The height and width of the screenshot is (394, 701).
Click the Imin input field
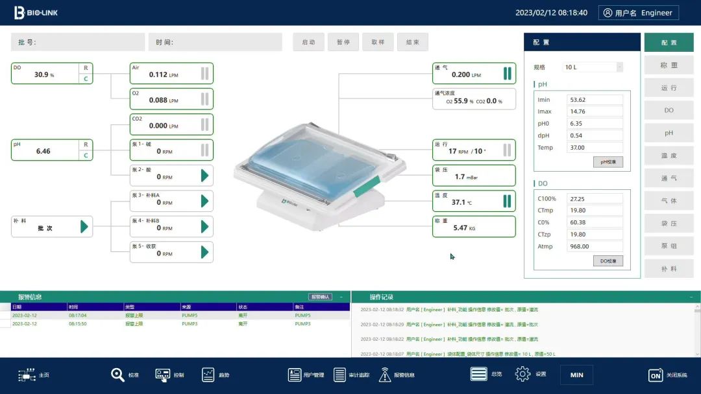click(595, 100)
